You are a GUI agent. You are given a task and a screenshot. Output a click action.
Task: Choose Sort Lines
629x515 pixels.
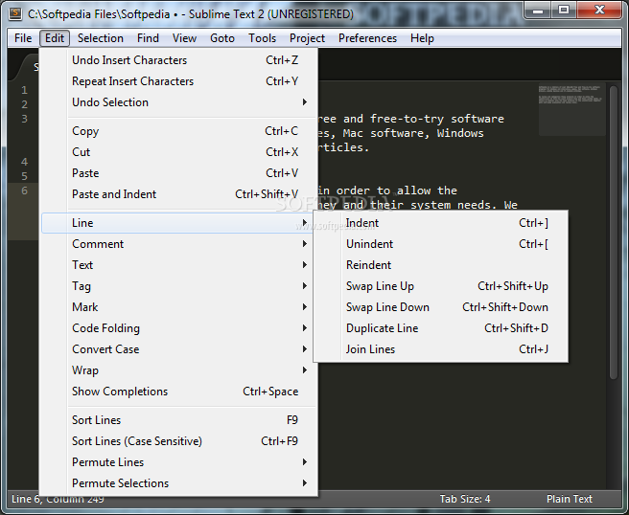tap(179, 420)
